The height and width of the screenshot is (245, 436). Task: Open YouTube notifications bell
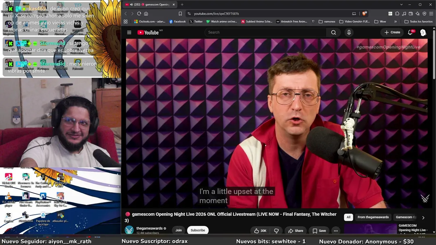coord(410,32)
